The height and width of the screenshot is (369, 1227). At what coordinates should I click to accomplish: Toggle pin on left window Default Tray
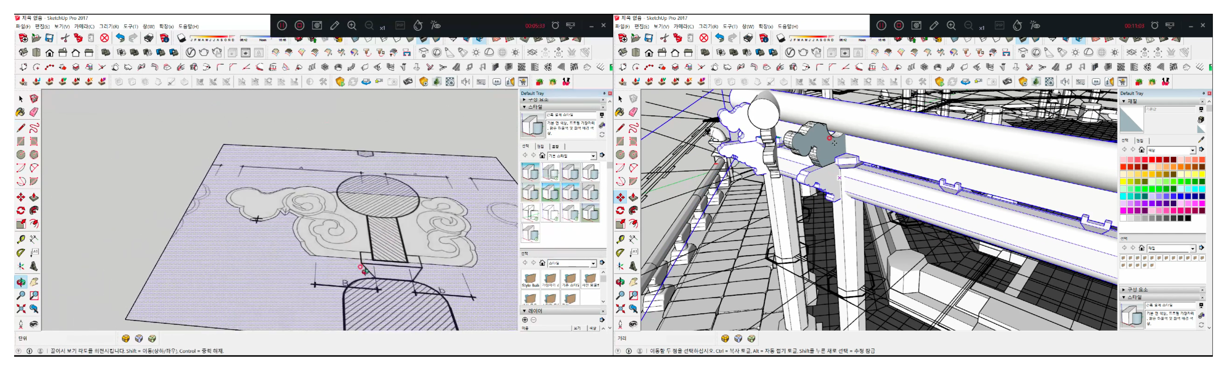coord(604,93)
